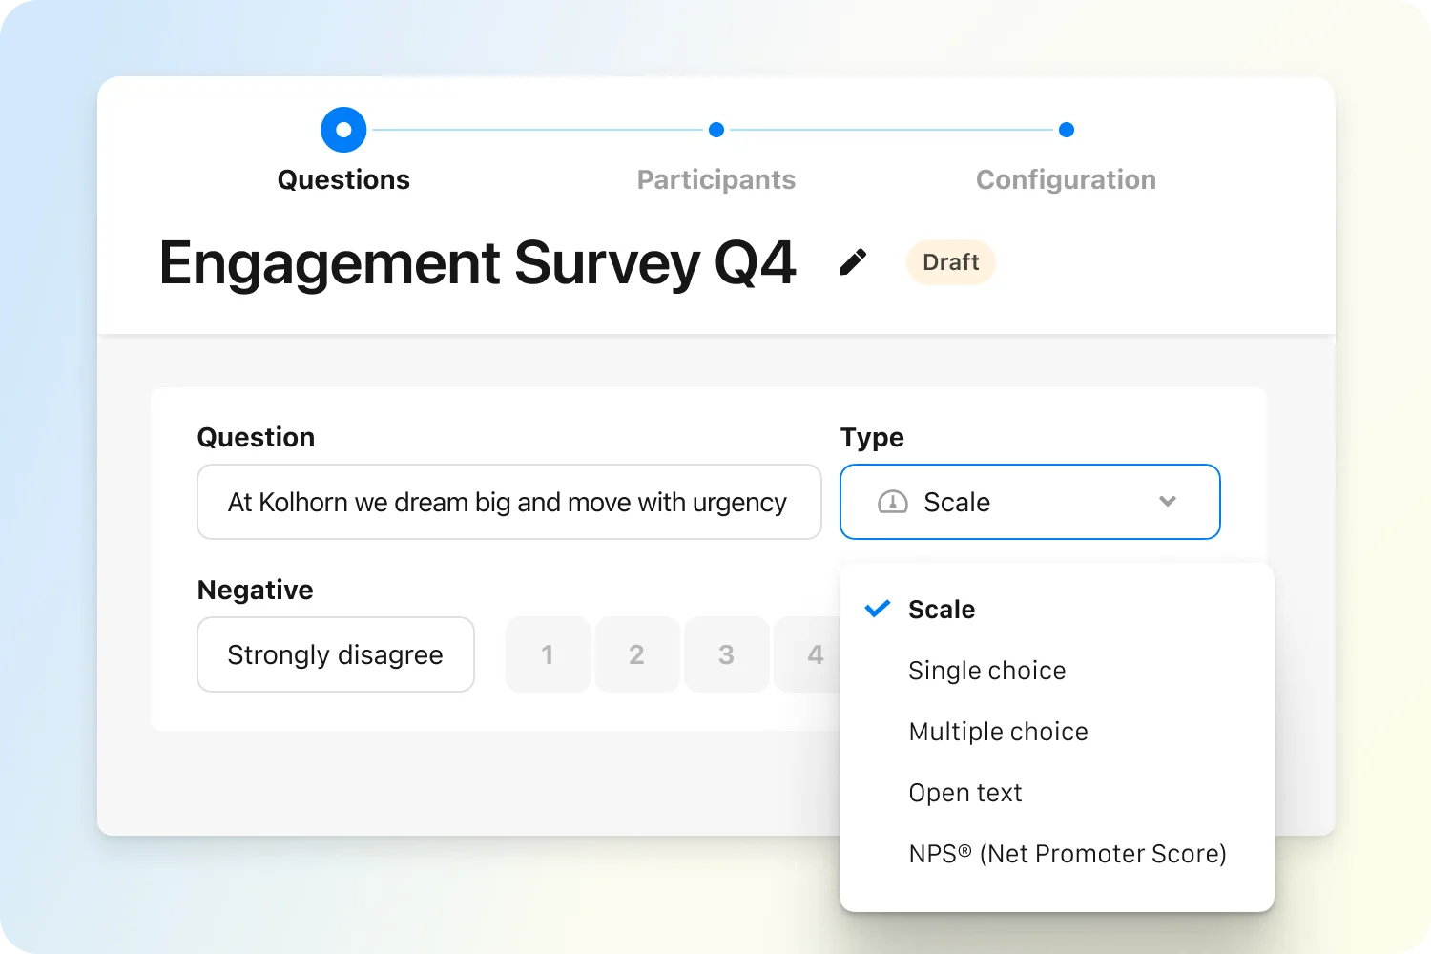
Task: Select Single choice from the type list
Action: [986, 671]
